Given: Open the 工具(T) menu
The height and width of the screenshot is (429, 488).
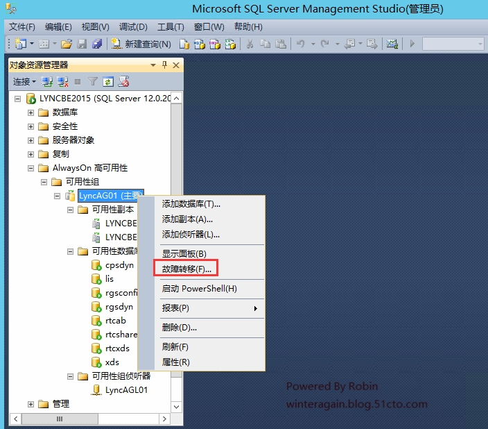Looking at the screenshot, I should tap(171, 27).
